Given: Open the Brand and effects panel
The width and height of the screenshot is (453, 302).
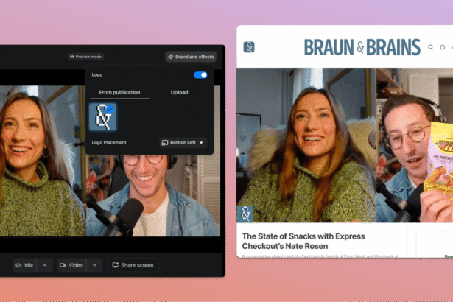Looking at the screenshot, I should point(191,57).
